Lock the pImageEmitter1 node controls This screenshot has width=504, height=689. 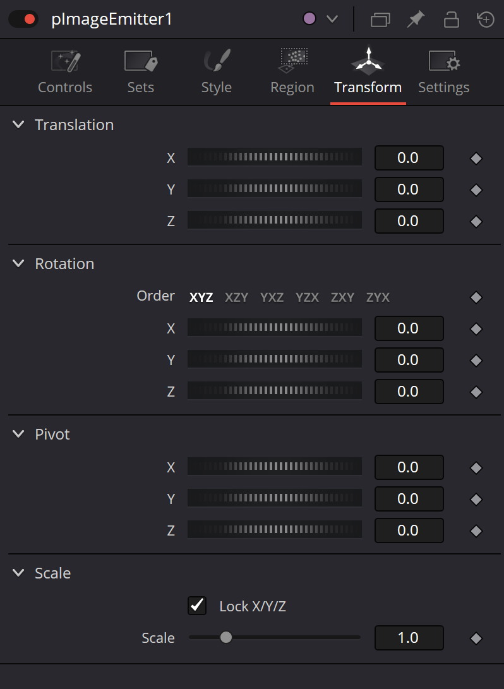click(x=452, y=20)
